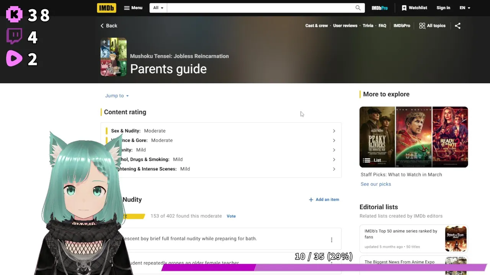The height and width of the screenshot is (275, 490).
Task: Open the All search category dropdown
Action: (158, 8)
